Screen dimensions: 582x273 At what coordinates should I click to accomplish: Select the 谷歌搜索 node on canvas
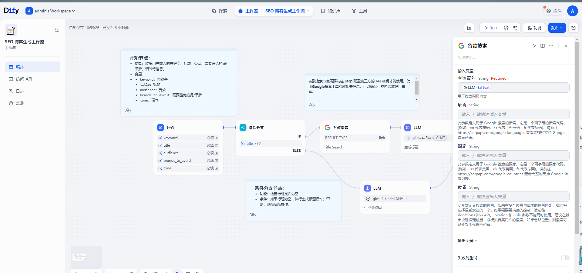[x=355, y=137]
